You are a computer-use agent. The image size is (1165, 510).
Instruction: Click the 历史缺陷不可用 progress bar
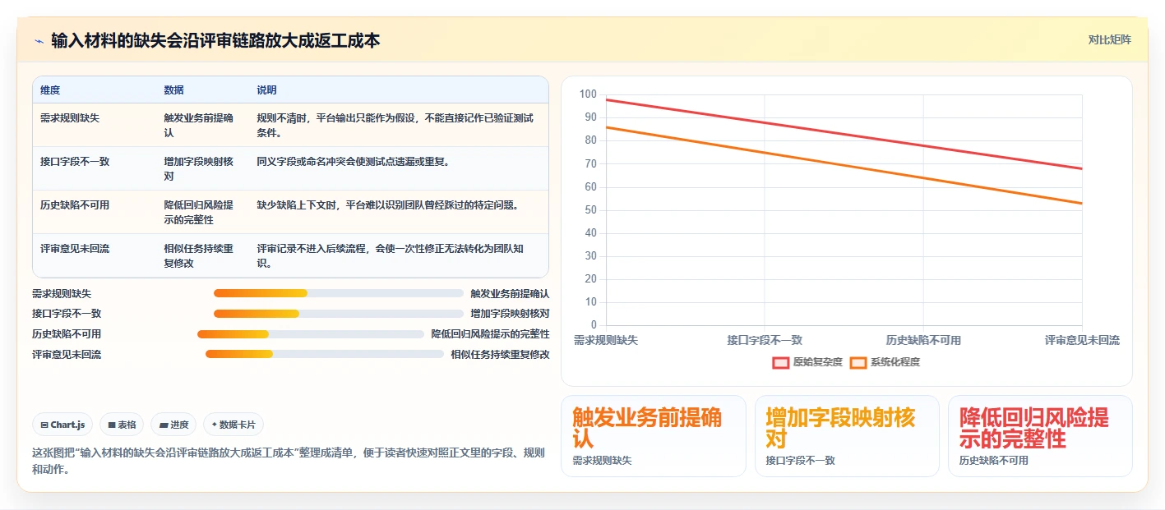point(310,334)
